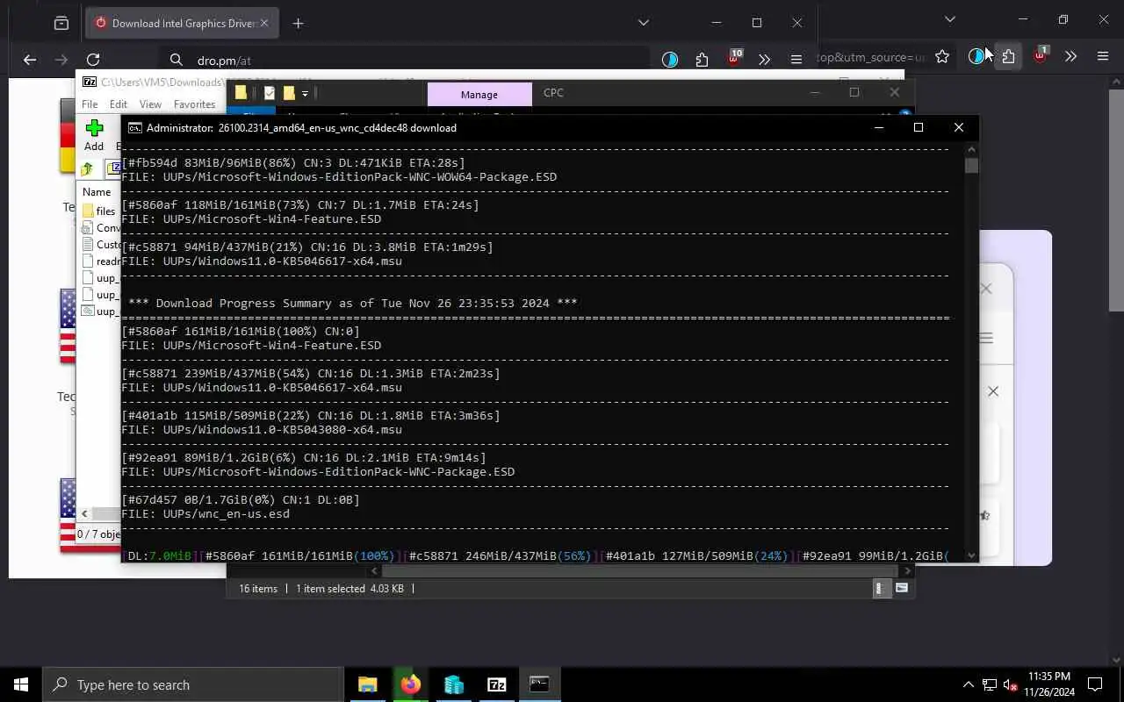Switch to the Manage tab in File Explorer
The image size is (1124, 702).
coord(479,94)
